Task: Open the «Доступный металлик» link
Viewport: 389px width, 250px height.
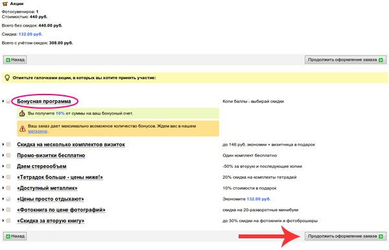Action: [x=47, y=188]
